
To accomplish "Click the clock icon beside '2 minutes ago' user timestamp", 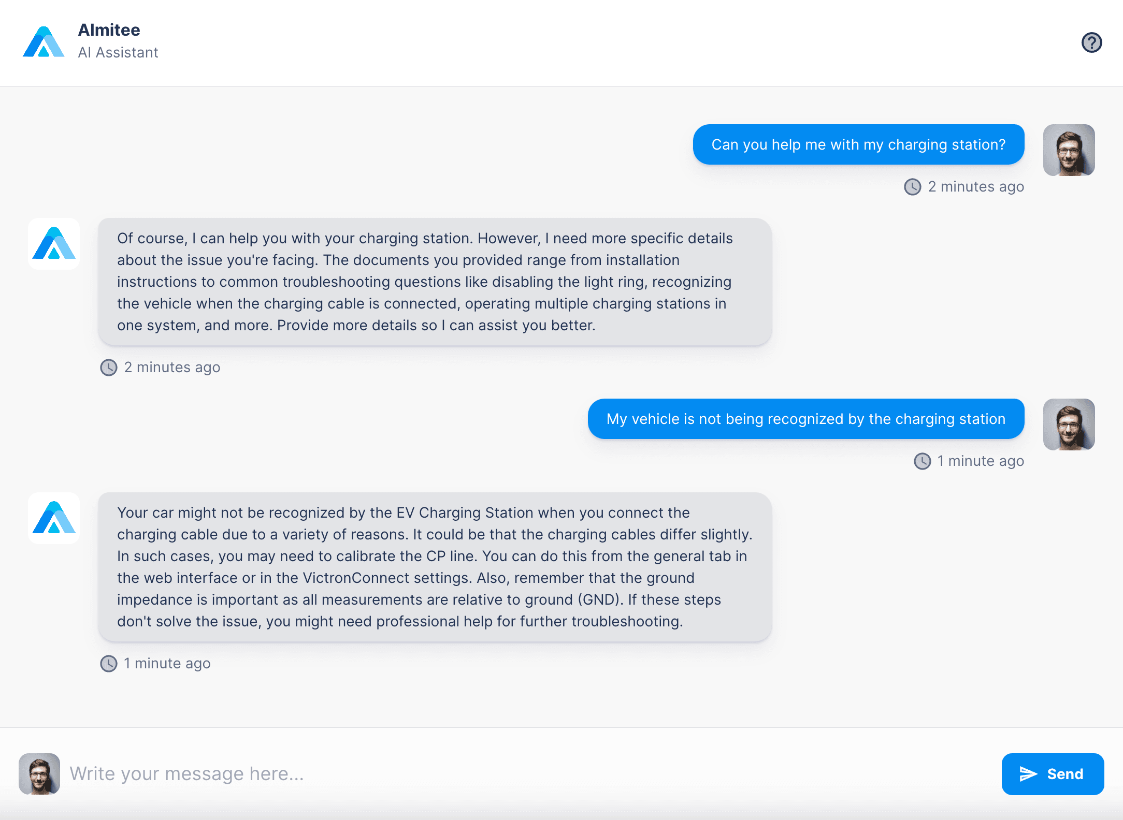I will 913,186.
